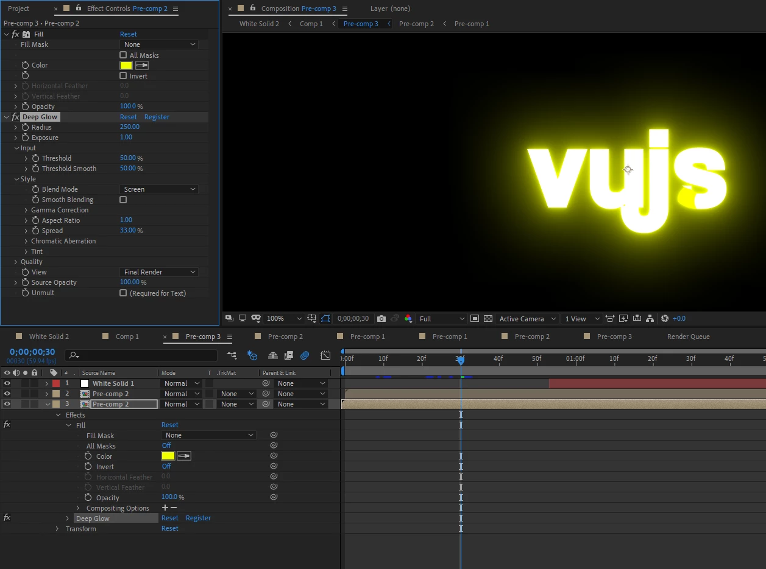This screenshot has width=766, height=569.
Task: Toggle the Fill effect fx switch in Effect Controls
Action: point(15,34)
